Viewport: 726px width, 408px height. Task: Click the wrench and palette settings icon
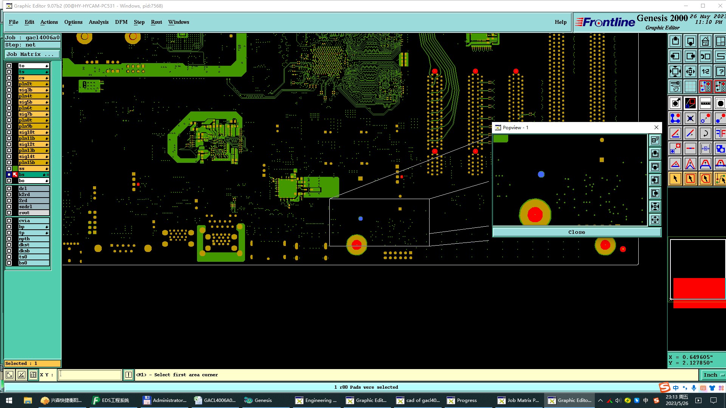pyautogui.click(x=675, y=87)
